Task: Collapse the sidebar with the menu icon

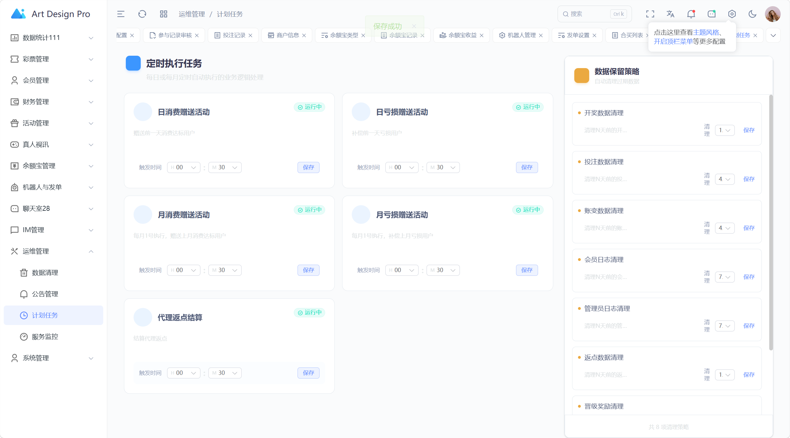Action: [121, 14]
